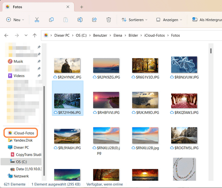Expand chevron after Dieser PC in path

point(73,36)
